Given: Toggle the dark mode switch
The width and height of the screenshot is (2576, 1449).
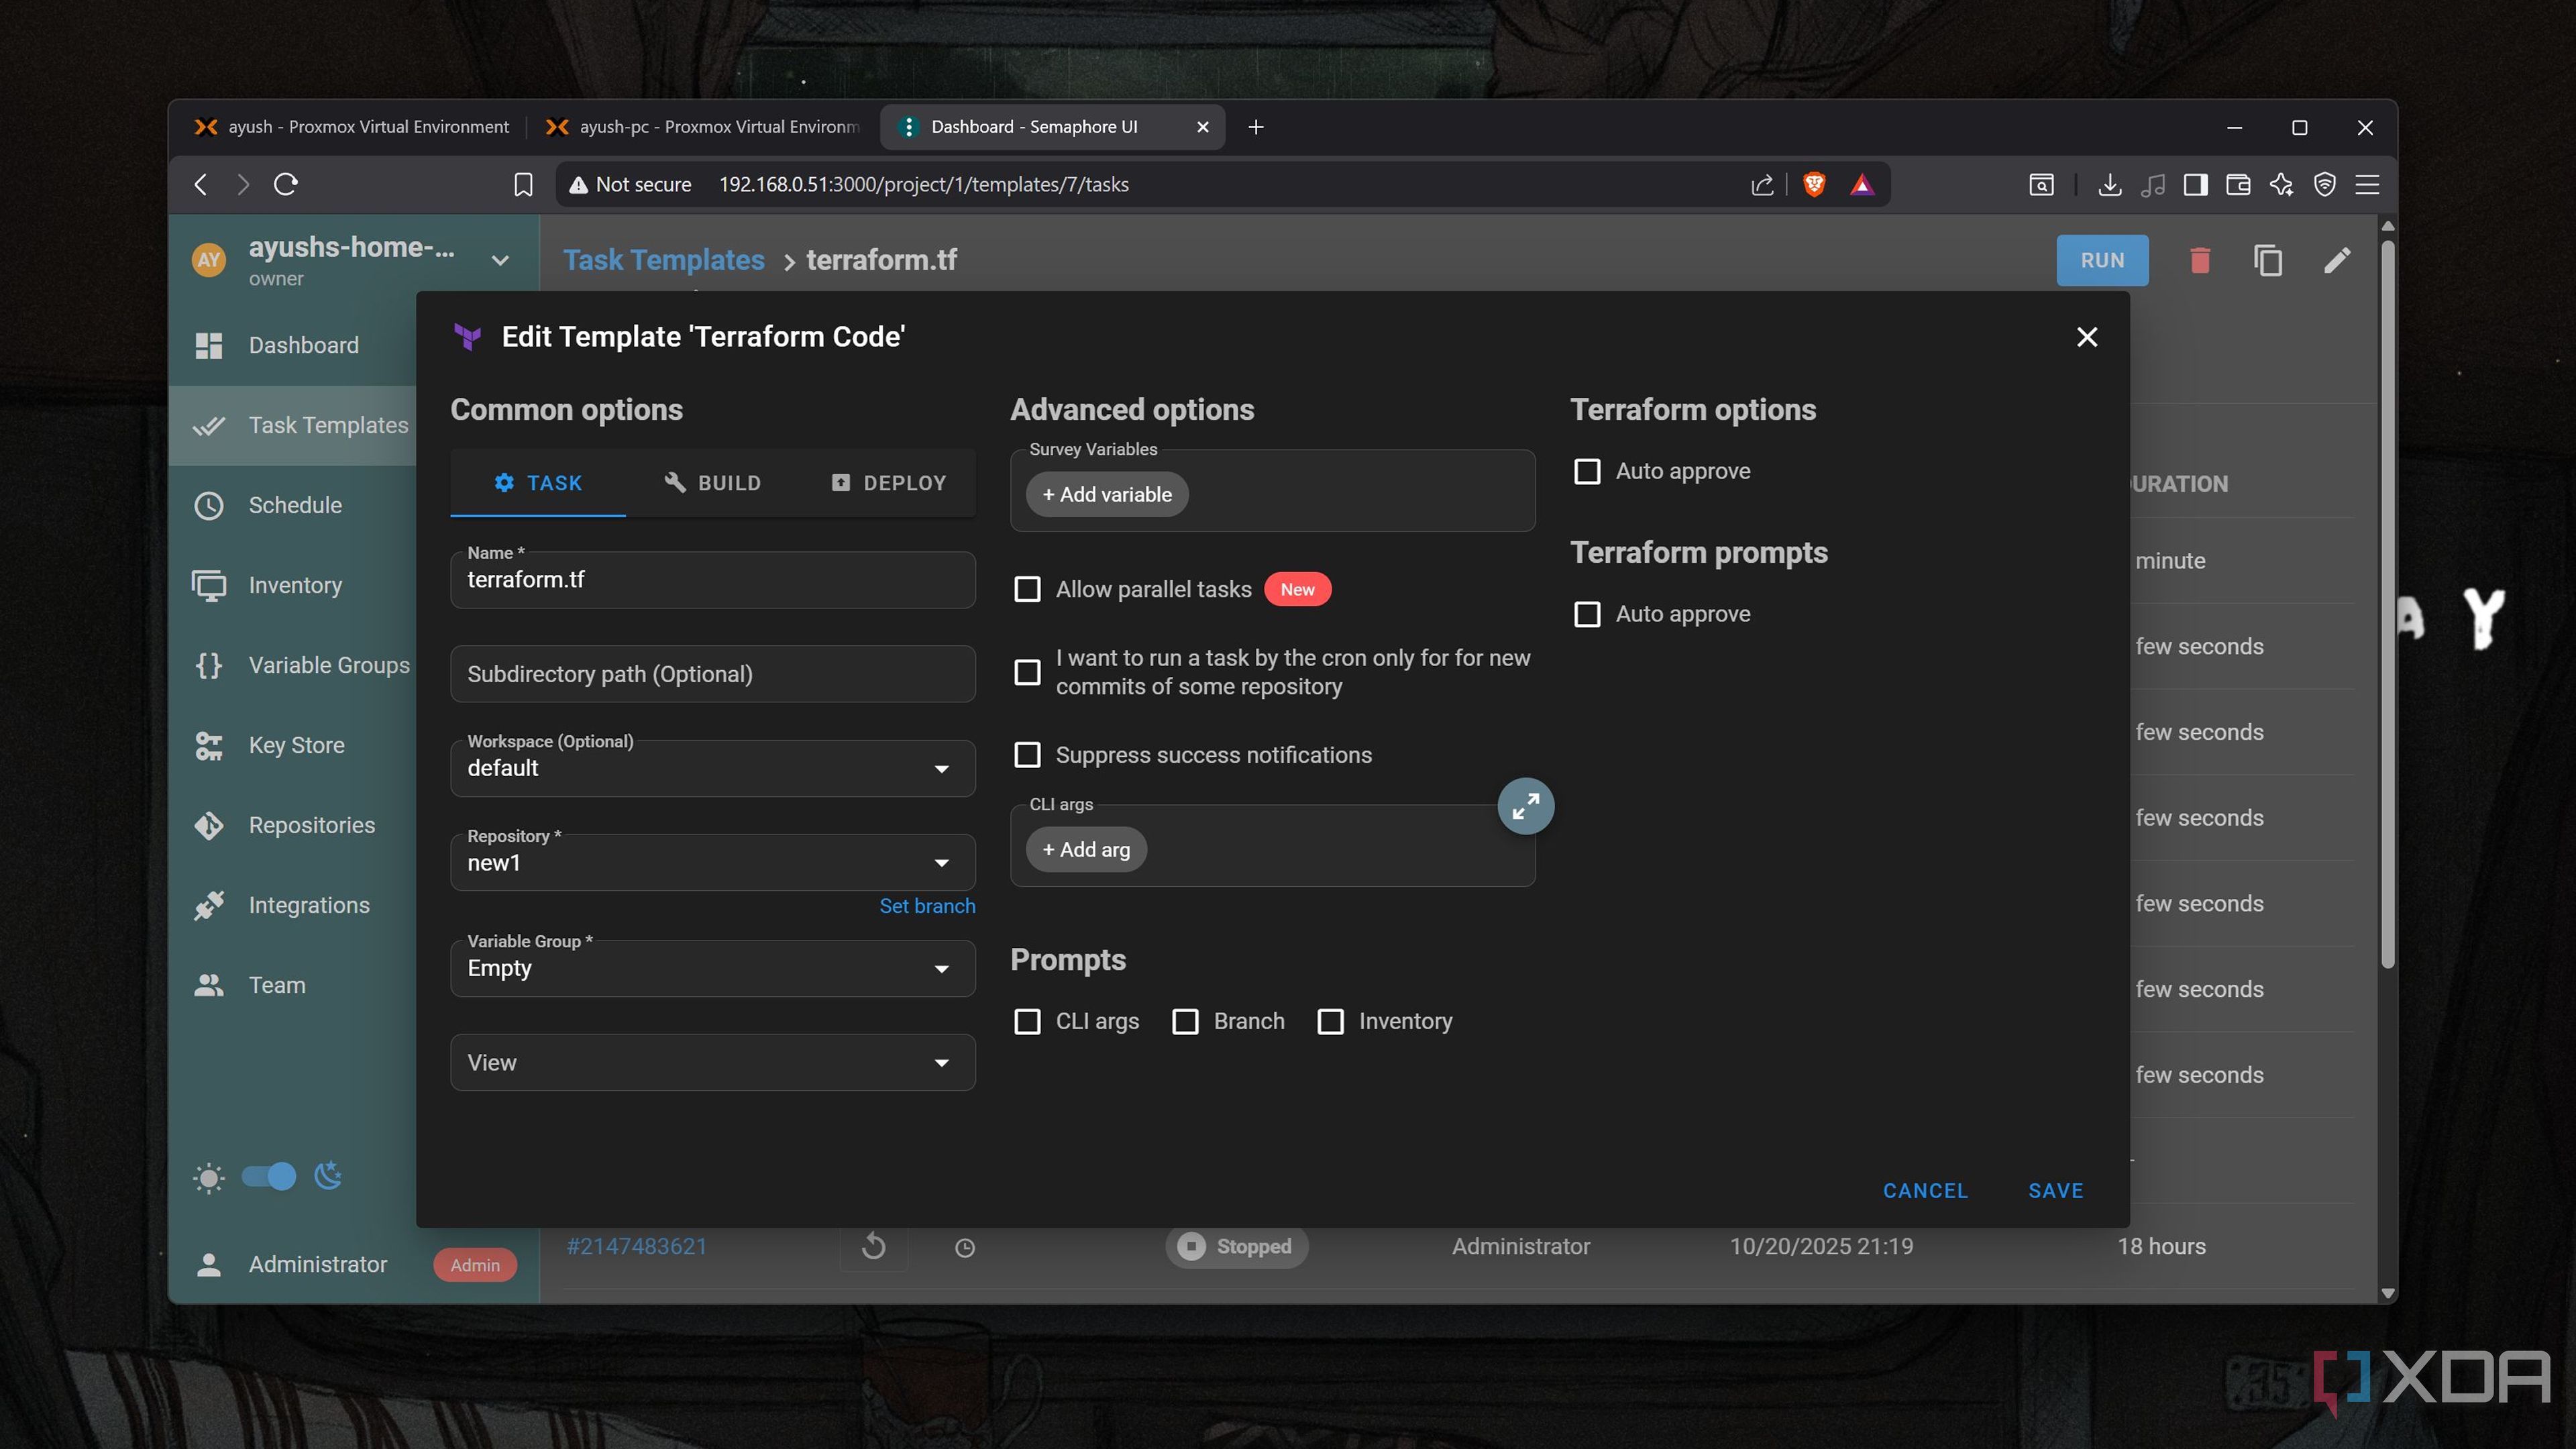Looking at the screenshot, I should point(269,1176).
